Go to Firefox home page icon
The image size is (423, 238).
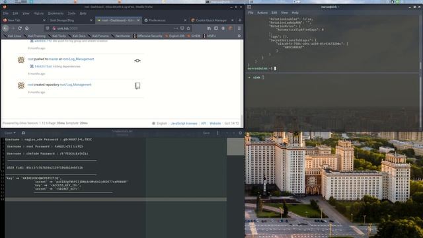pos(27,28)
